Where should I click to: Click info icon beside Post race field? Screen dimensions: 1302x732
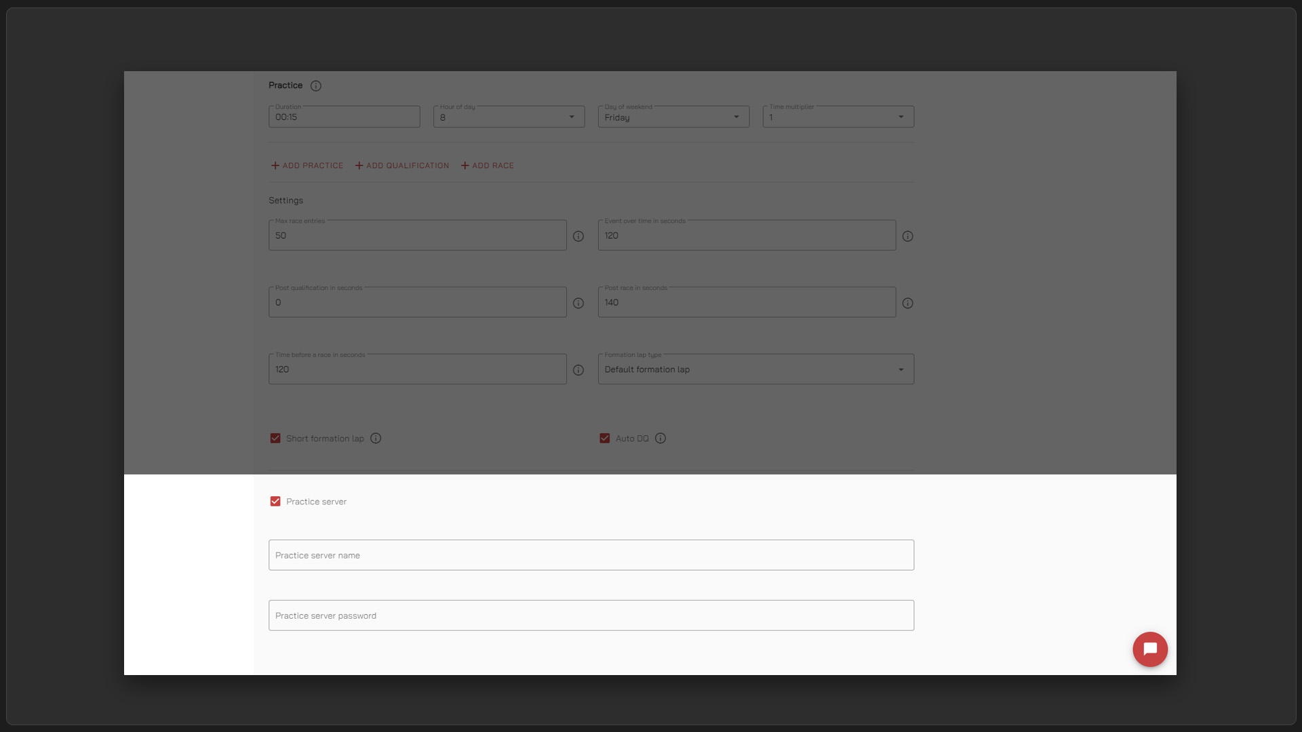[908, 304]
